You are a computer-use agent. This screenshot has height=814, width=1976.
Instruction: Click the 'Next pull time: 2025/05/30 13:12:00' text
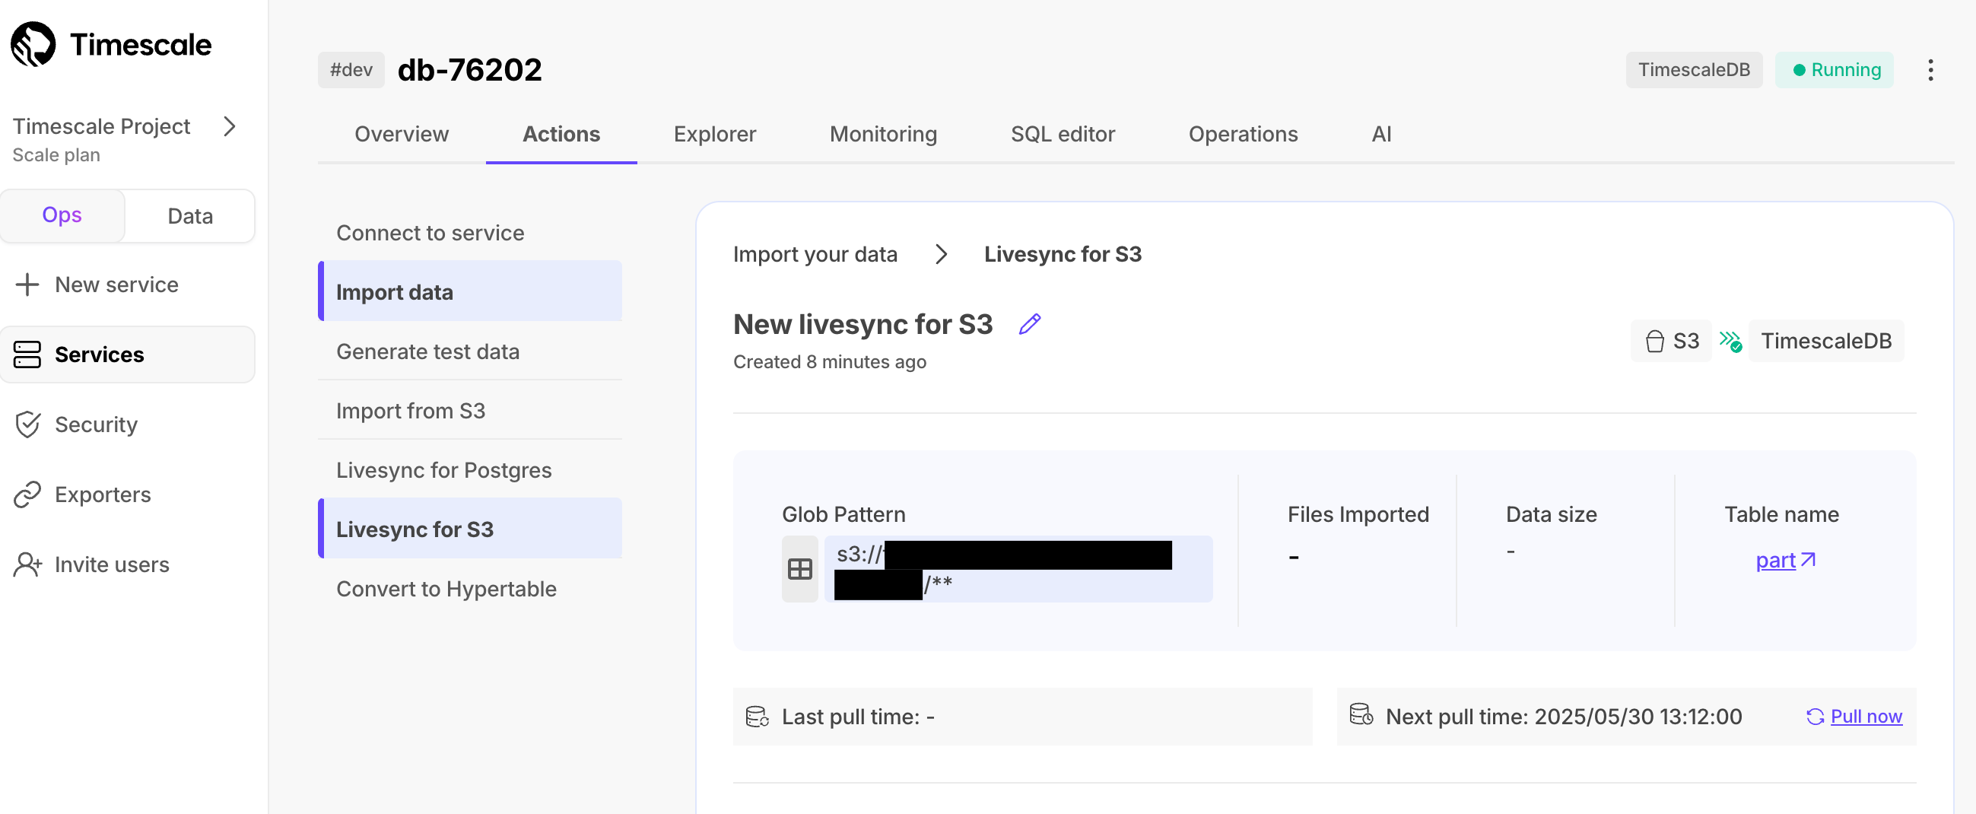click(1563, 716)
